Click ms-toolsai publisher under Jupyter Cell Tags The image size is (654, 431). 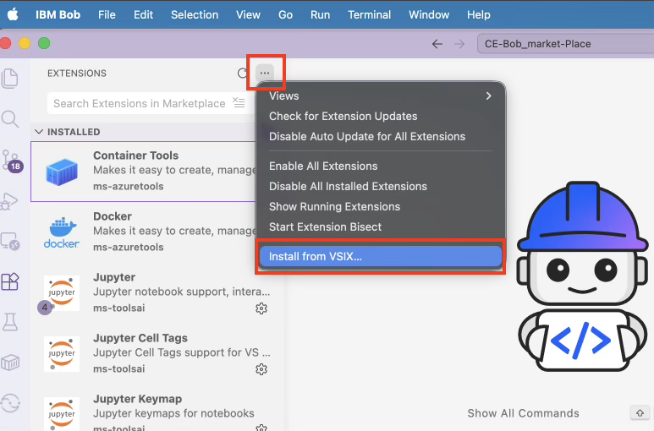pos(119,368)
